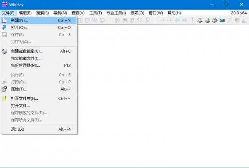The image size is (249, 168).
Task: Open Backup Manager (备份管理器) entry
Action: (39, 65)
